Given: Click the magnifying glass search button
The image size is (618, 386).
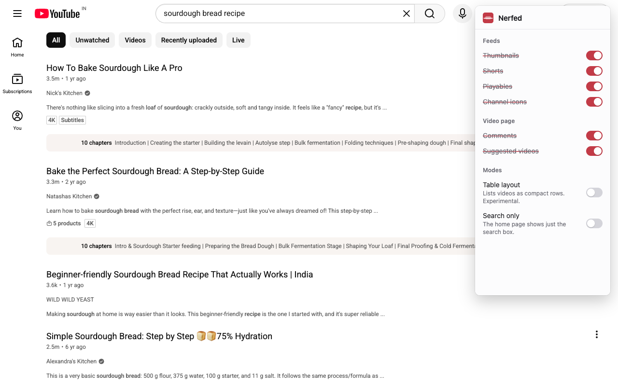Looking at the screenshot, I should [x=430, y=14].
